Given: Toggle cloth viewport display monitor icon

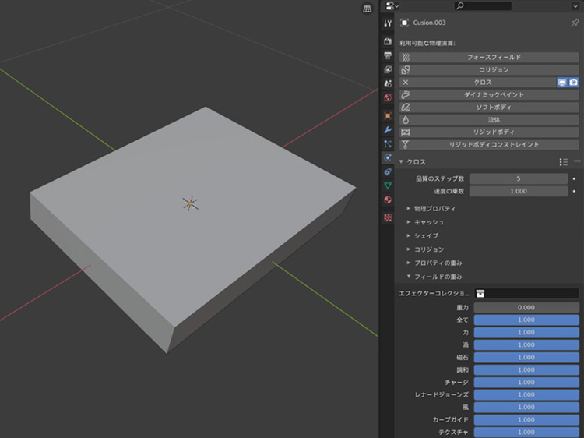Looking at the screenshot, I should click(561, 82).
